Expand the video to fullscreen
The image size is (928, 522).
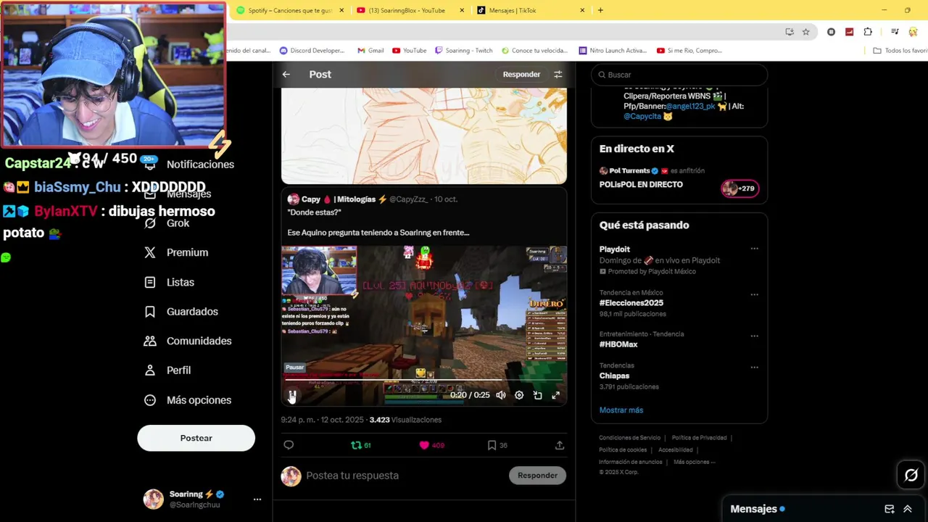(x=556, y=395)
